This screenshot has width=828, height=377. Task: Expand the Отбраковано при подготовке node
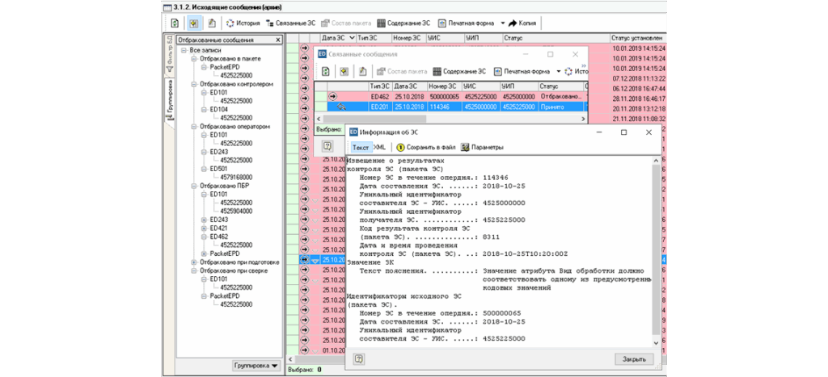193,262
